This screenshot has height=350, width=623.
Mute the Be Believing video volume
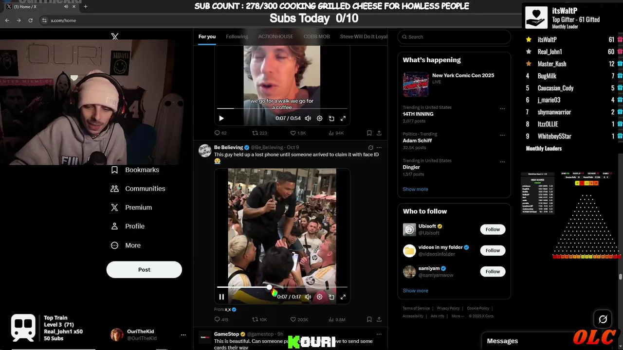pyautogui.click(x=308, y=297)
